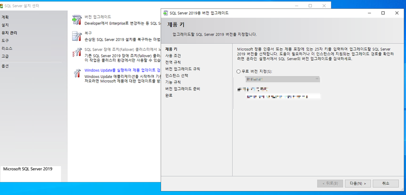This screenshot has height=195, width=406.
Task: Select the 사용 조건 wizard step
Action: tap(173, 56)
